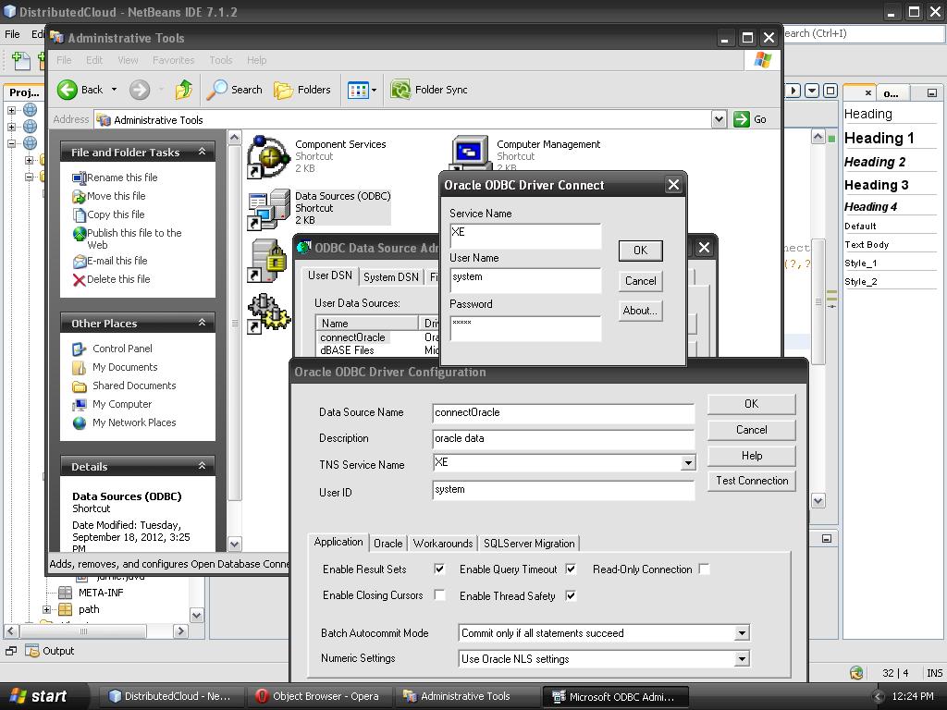Collapse Details panel
Image resolution: width=947 pixels, height=710 pixels.
click(203, 466)
